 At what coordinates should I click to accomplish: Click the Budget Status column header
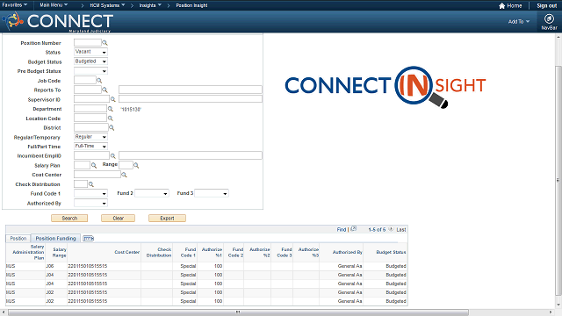[391, 252]
